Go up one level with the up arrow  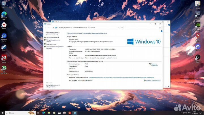coord(53,28)
